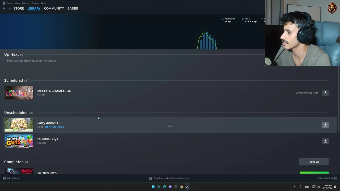Open Party Animals PATCH NOTES
340x191 pixels.
click(55, 127)
